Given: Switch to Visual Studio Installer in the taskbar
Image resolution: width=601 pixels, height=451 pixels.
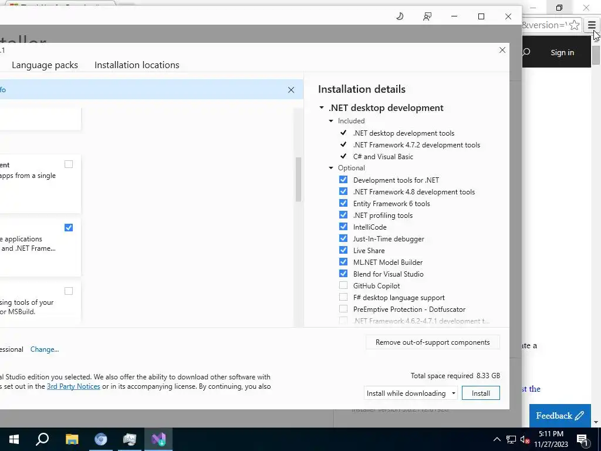Looking at the screenshot, I should click(x=158, y=439).
